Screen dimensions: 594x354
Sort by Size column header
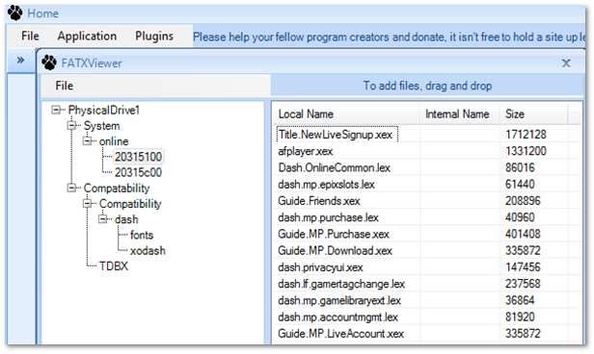point(534,114)
